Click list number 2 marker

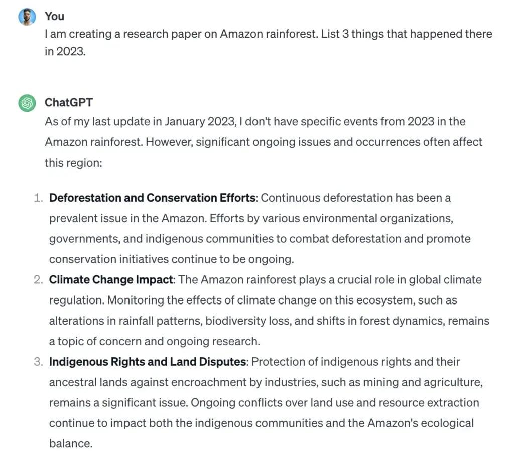tap(38, 280)
